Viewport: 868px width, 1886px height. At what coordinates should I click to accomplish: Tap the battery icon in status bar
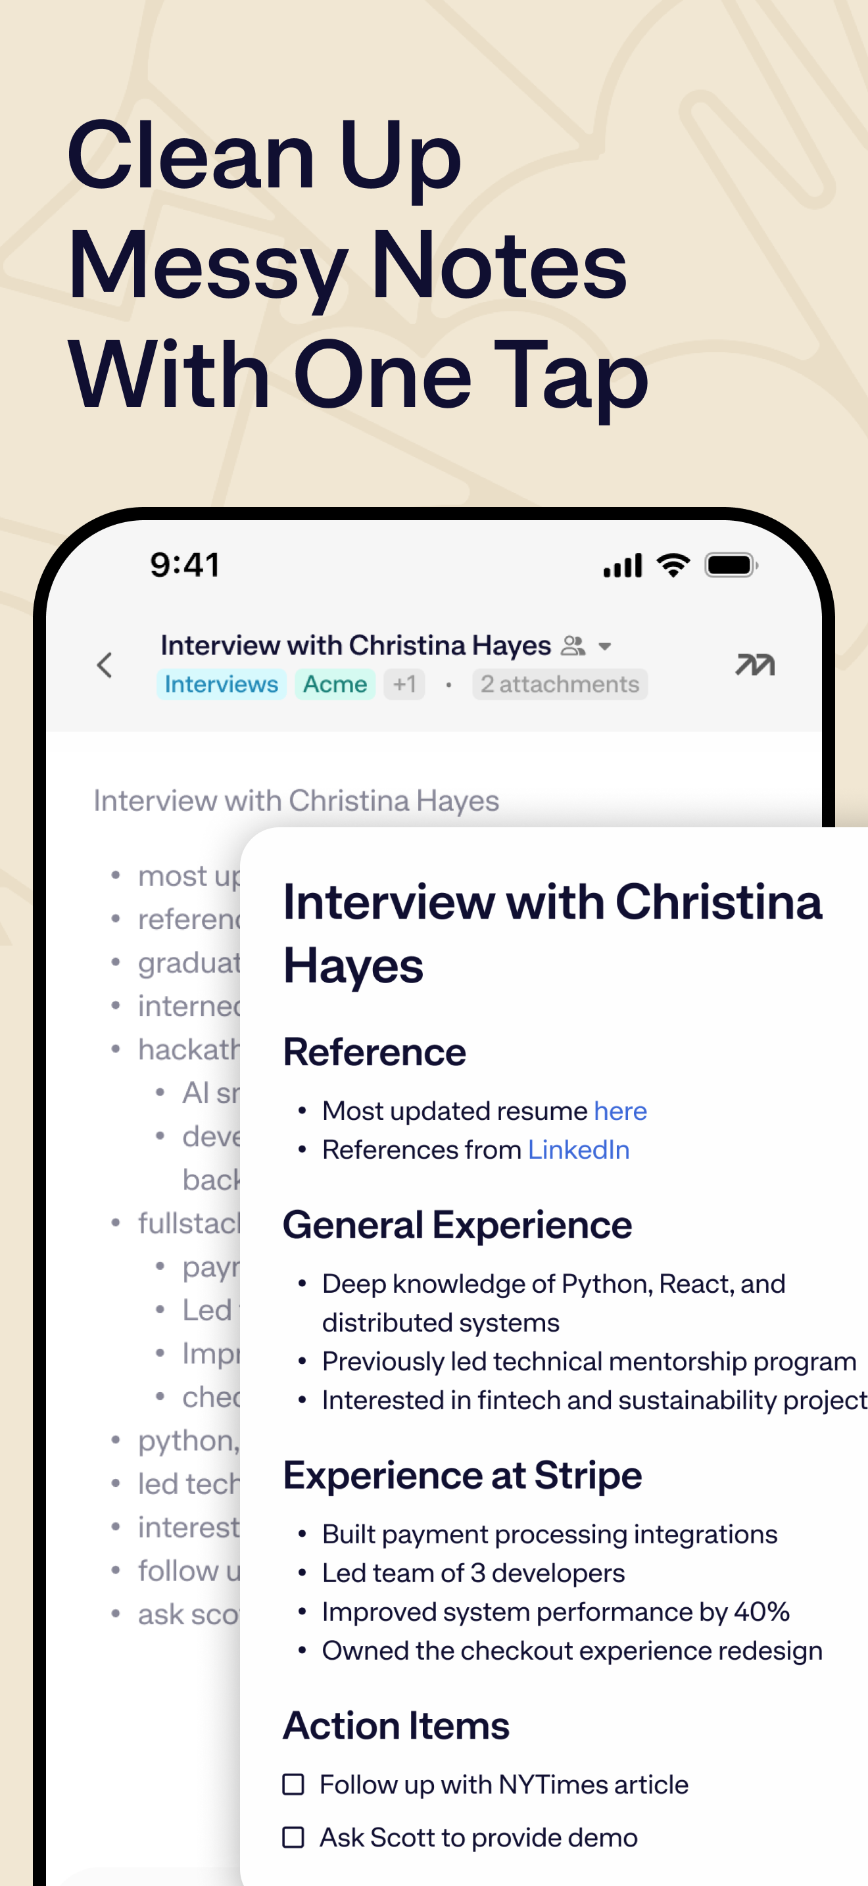point(731,566)
